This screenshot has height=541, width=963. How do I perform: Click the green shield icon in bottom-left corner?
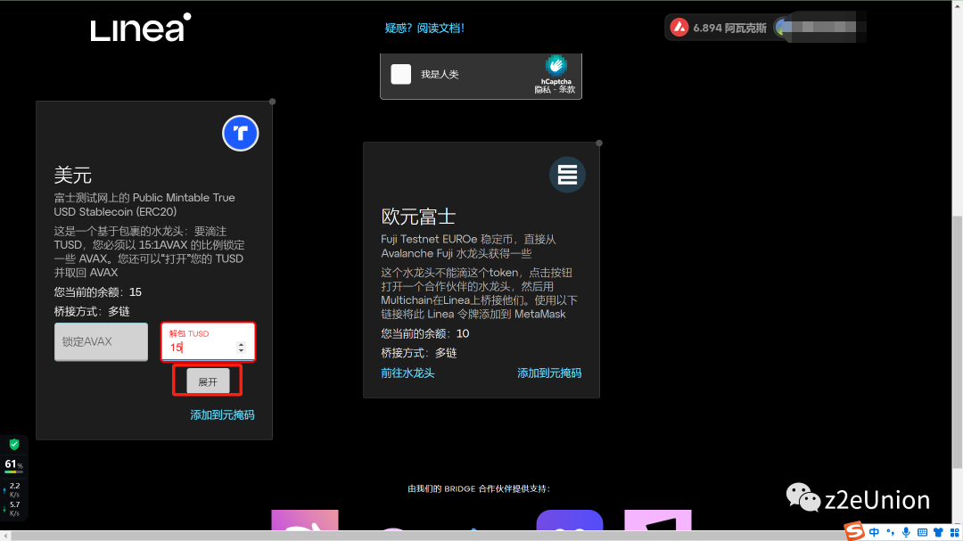[12, 446]
